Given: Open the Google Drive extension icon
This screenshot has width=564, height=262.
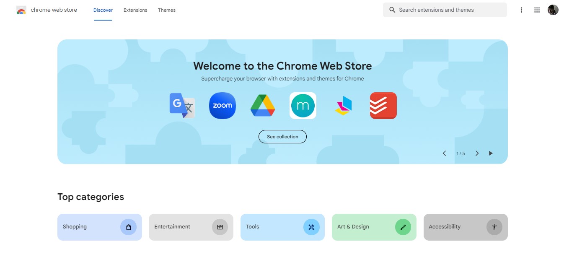Looking at the screenshot, I should pos(263,106).
